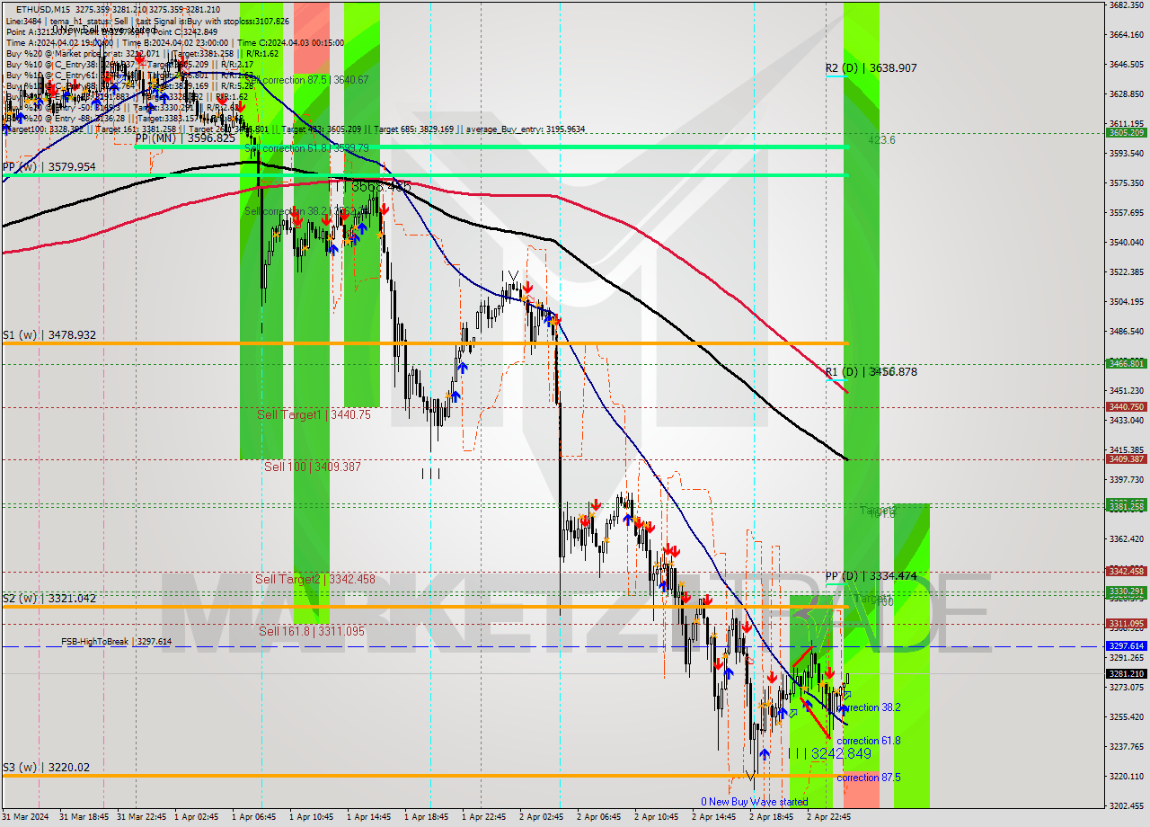Select the S2 (w) | 3321.042 label

(x=49, y=599)
